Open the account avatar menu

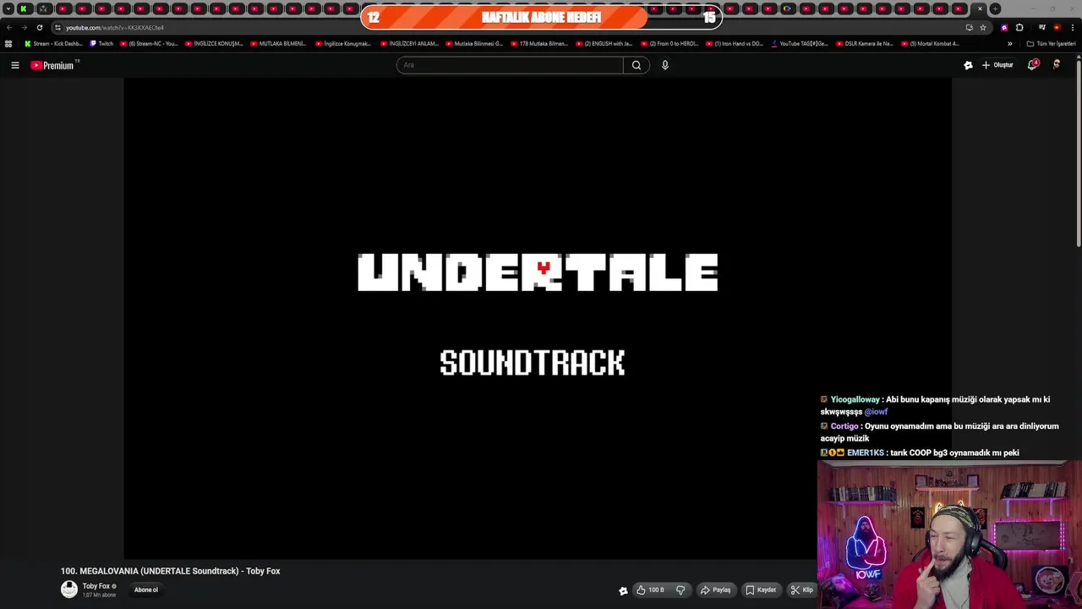pyautogui.click(x=1057, y=65)
